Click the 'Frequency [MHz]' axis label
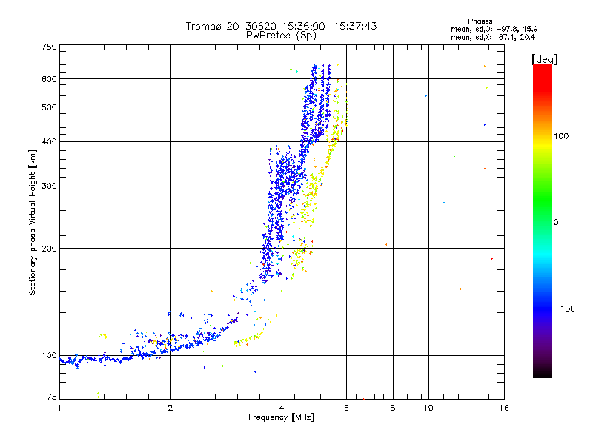 [x=281, y=417]
